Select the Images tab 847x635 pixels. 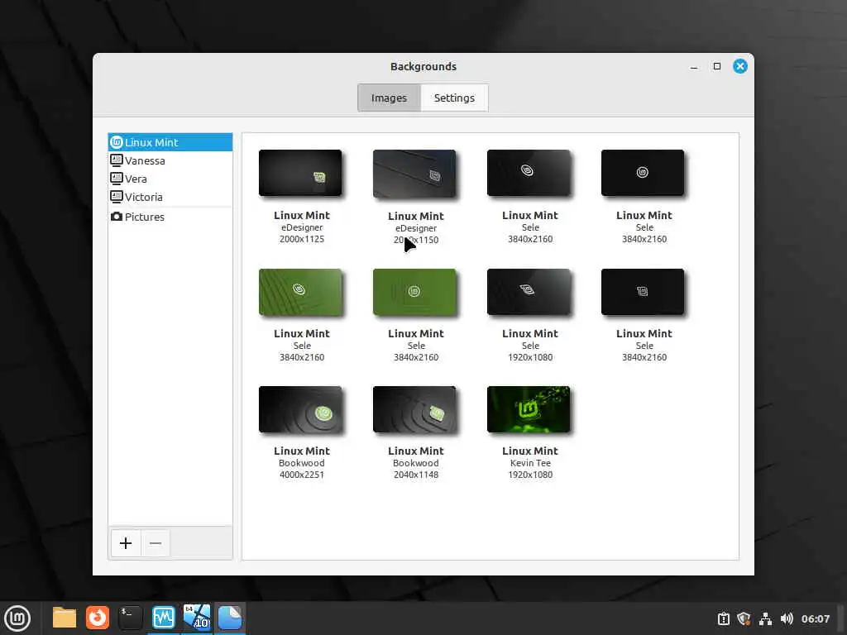[389, 98]
